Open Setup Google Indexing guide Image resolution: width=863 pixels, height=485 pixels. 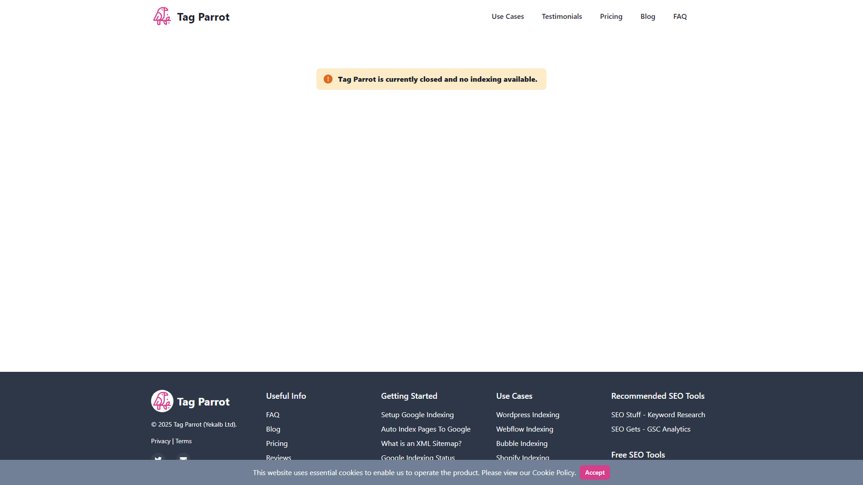(417, 415)
